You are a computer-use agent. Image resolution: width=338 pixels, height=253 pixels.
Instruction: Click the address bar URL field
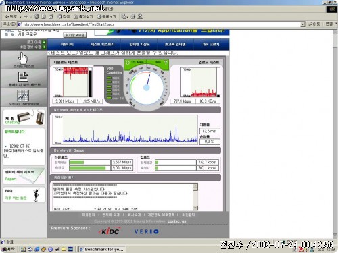pyautogui.click(x=159, y=24)
